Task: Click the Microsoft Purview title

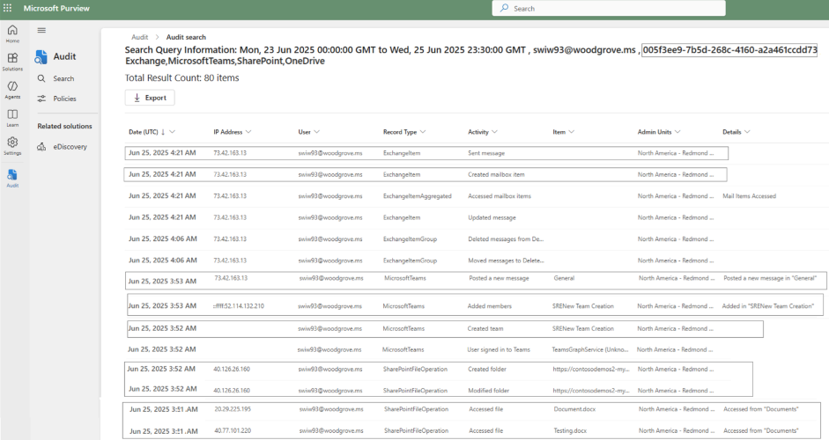Action: point(56,9)
